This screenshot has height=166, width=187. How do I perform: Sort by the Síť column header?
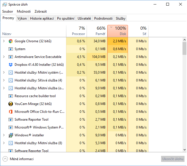coord(138,31)
